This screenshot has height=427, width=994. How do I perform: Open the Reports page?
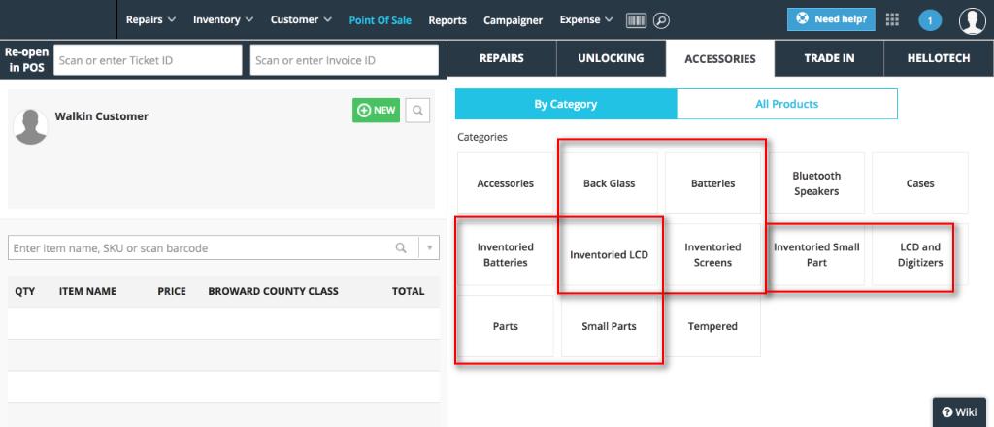coord(447,20)
